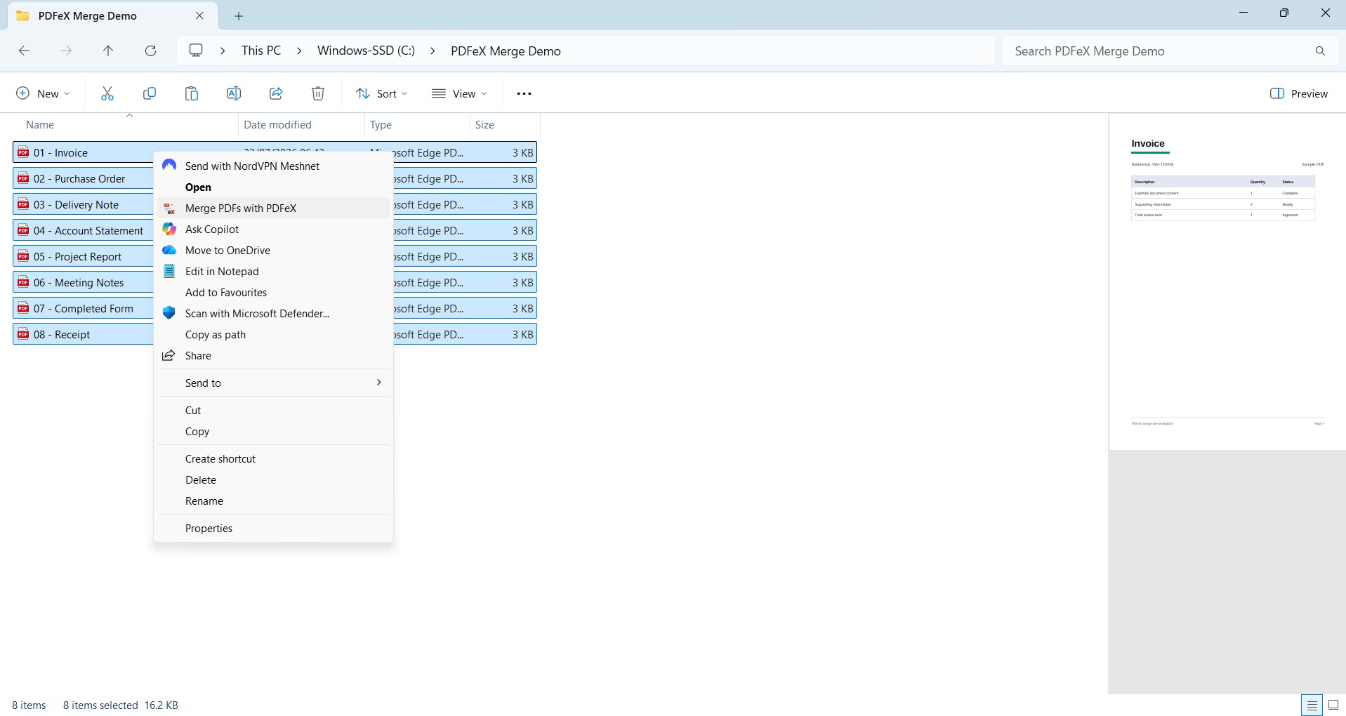The height and width of the screenshot is (716, 1346).
Task: Expand the Send to submenu
Action: pyautogui.click(x=273, y=383)
